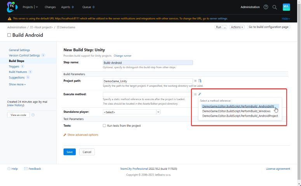
Task: Open the project path tree picker icon
Action: coord(200,81)
